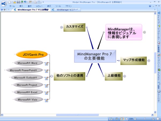Select the Microsoft Project topic
Image resolution: width=161 pixels, height=121 pixels.
[28, 85]
